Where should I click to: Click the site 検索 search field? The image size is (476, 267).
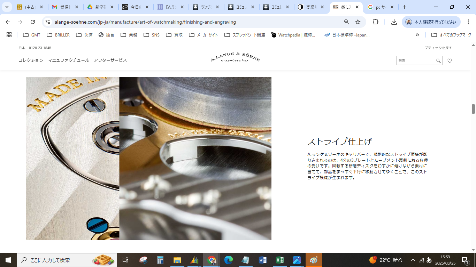[x=416, y=60]
